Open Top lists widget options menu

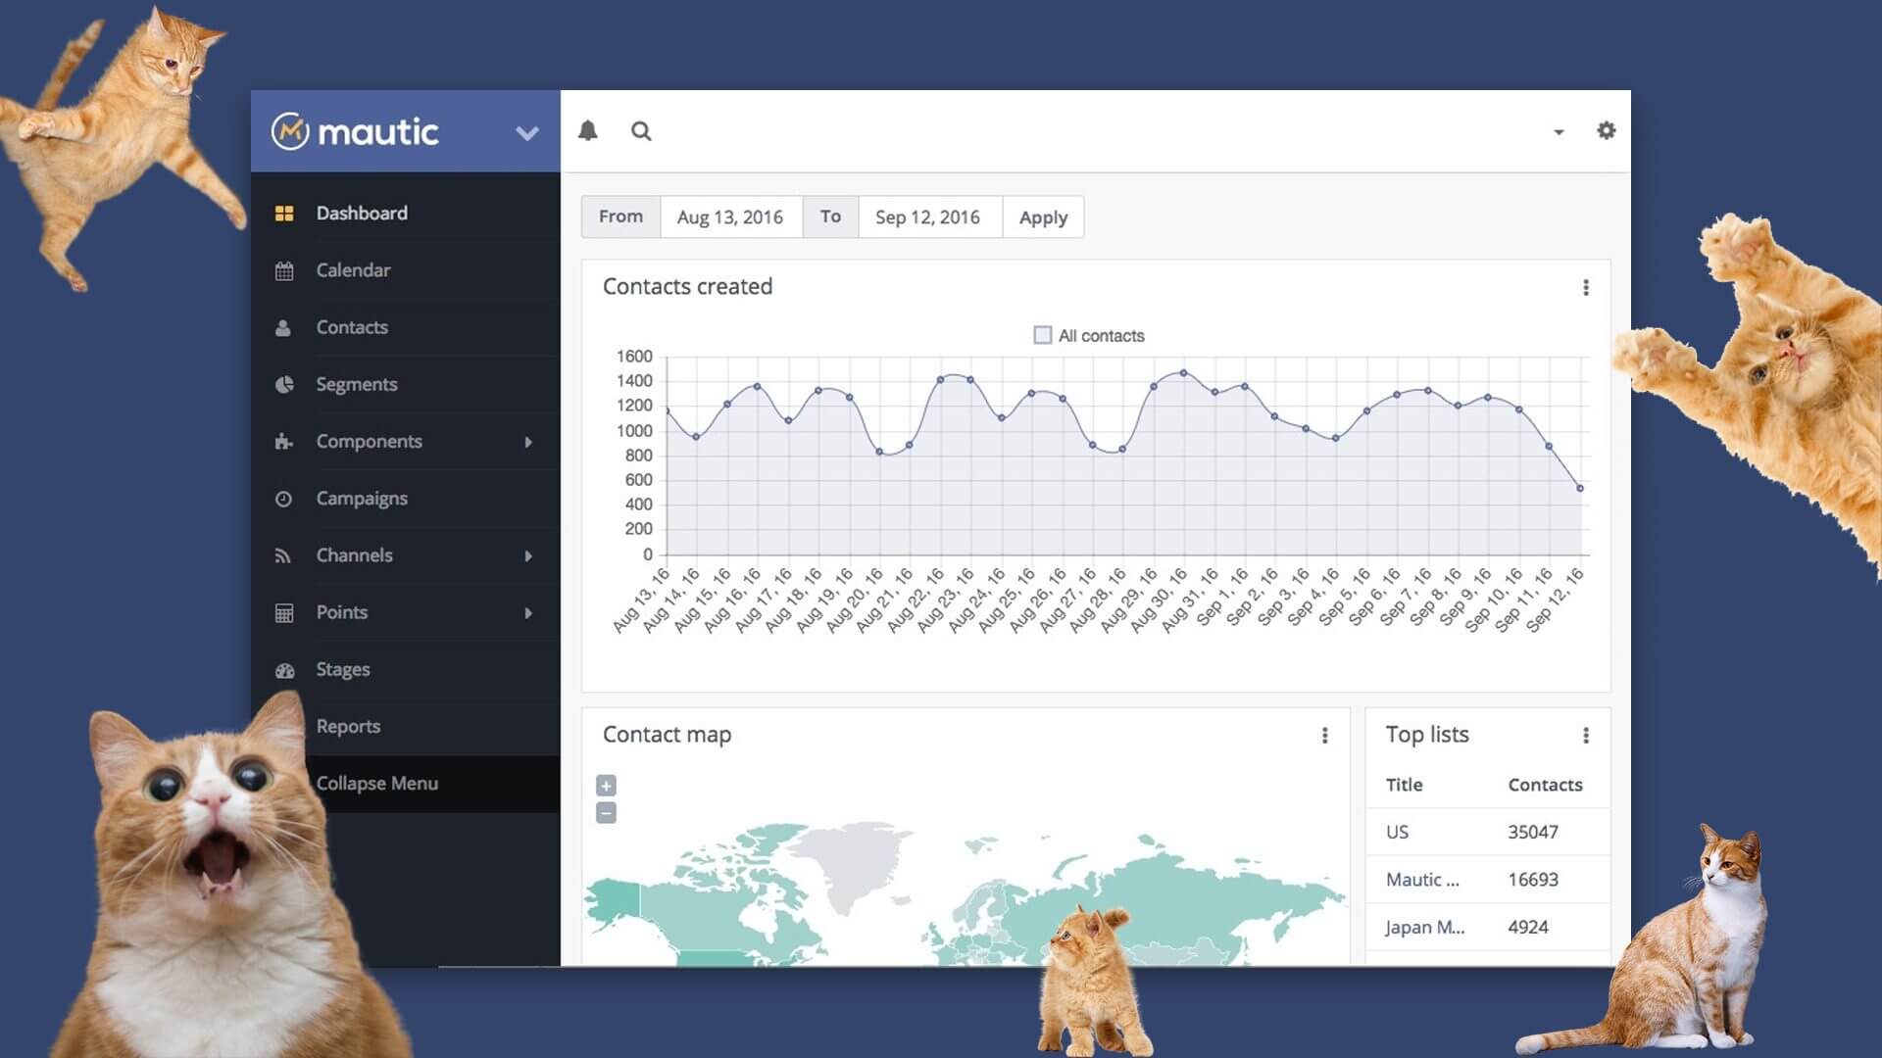[1586, 735]
